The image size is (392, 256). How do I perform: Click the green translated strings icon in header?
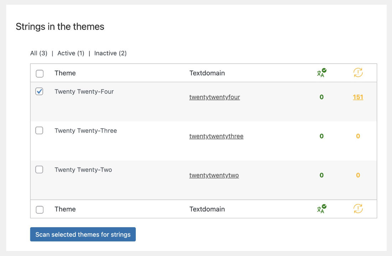pos(321,73)
